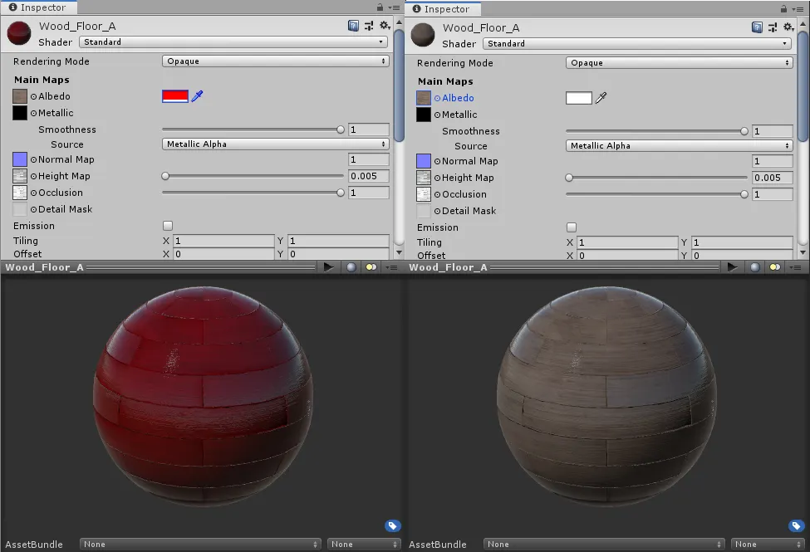Open the AssetBundle None dropdown in the left panel

(x=200, y=545)
